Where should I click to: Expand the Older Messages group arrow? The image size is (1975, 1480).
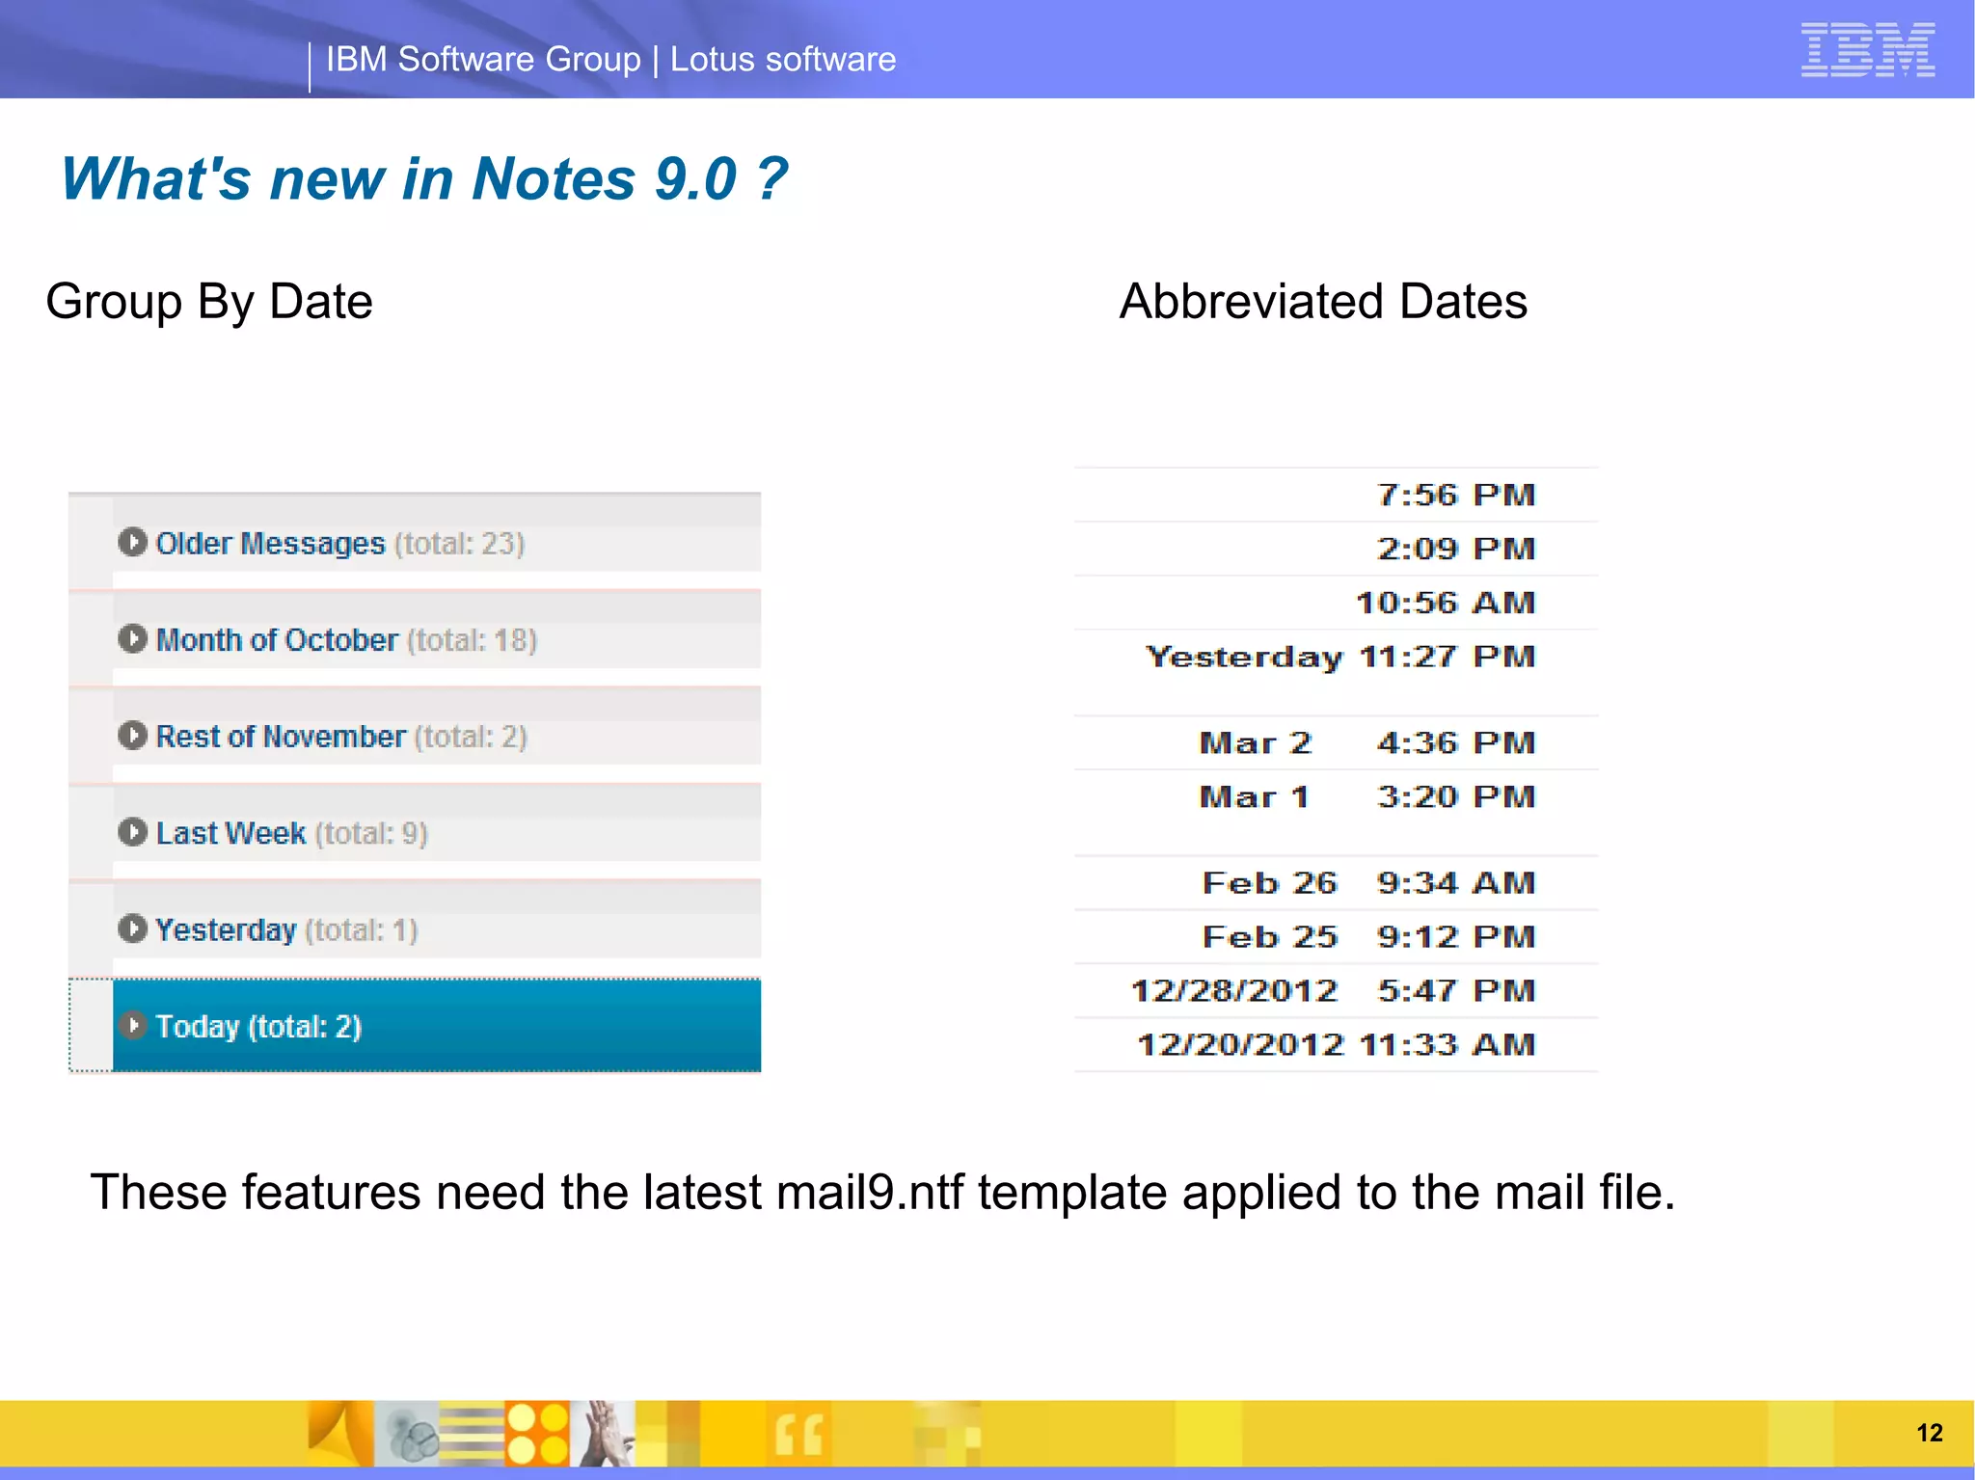(x=132, y=542)
